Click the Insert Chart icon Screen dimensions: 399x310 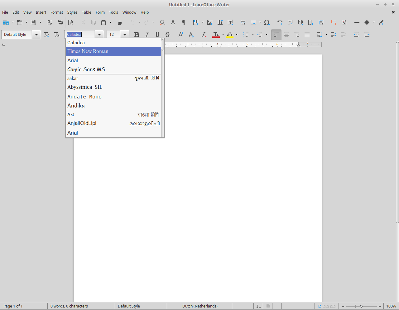[x=220, y=22]
